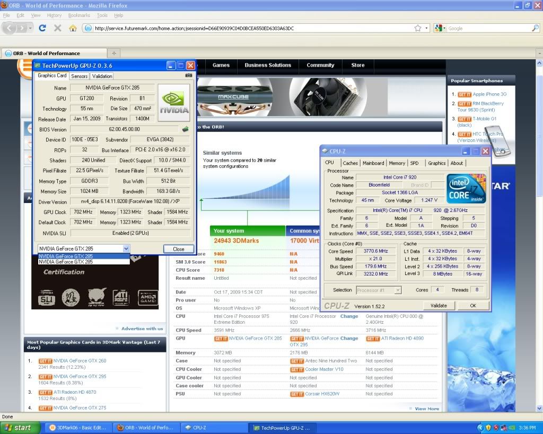Open the NVIDIA GeForce GTX 260 link
543x434 pixels.
(80, 361)
